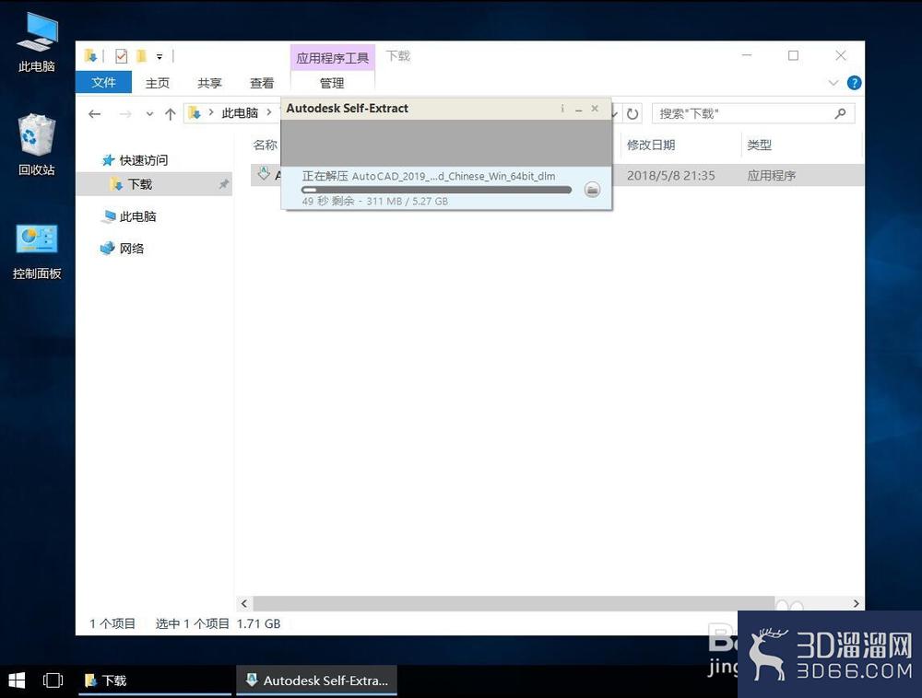Viewport: 922px width, 698px height.
Task: Open the Control Panel desktop icon
Action: [37, 250]
